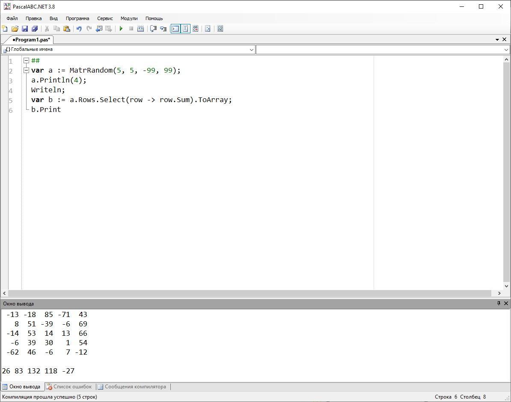Close the Окно вывода panel
The height and width of the screenshot is (402, 511).
pos(506,303)
